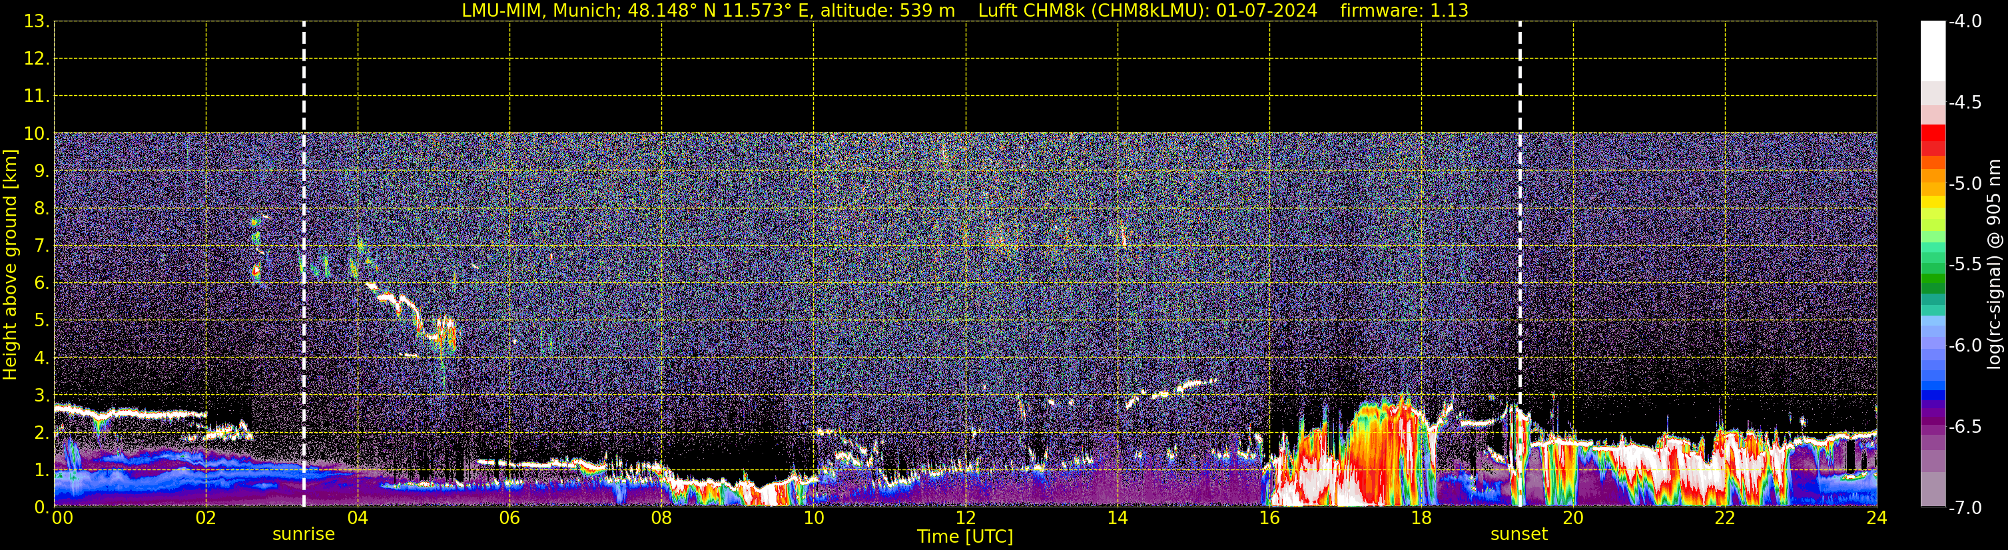Click the 'sunrise' label below the axis
The image size is (2008, 550).
[x=303, y=535]
